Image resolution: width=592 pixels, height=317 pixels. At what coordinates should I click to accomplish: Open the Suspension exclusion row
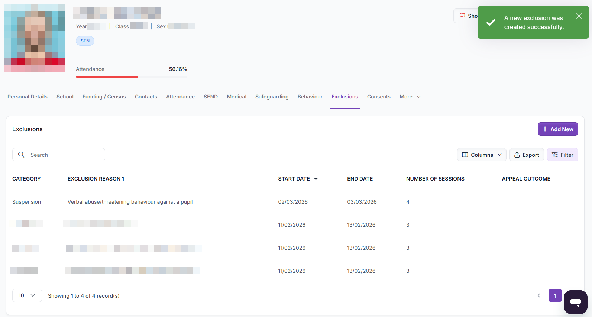[130, 202]
